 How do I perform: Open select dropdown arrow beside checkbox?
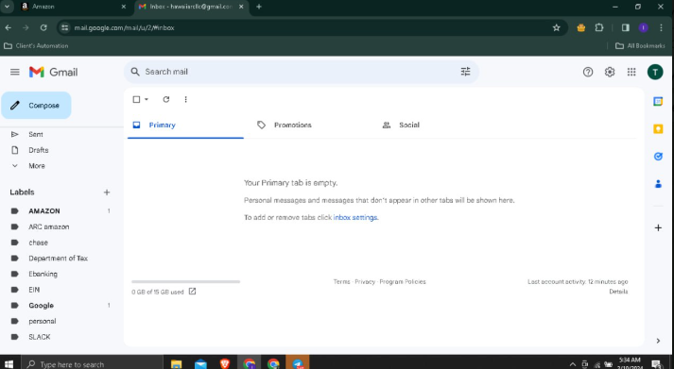tap(147, 99)
